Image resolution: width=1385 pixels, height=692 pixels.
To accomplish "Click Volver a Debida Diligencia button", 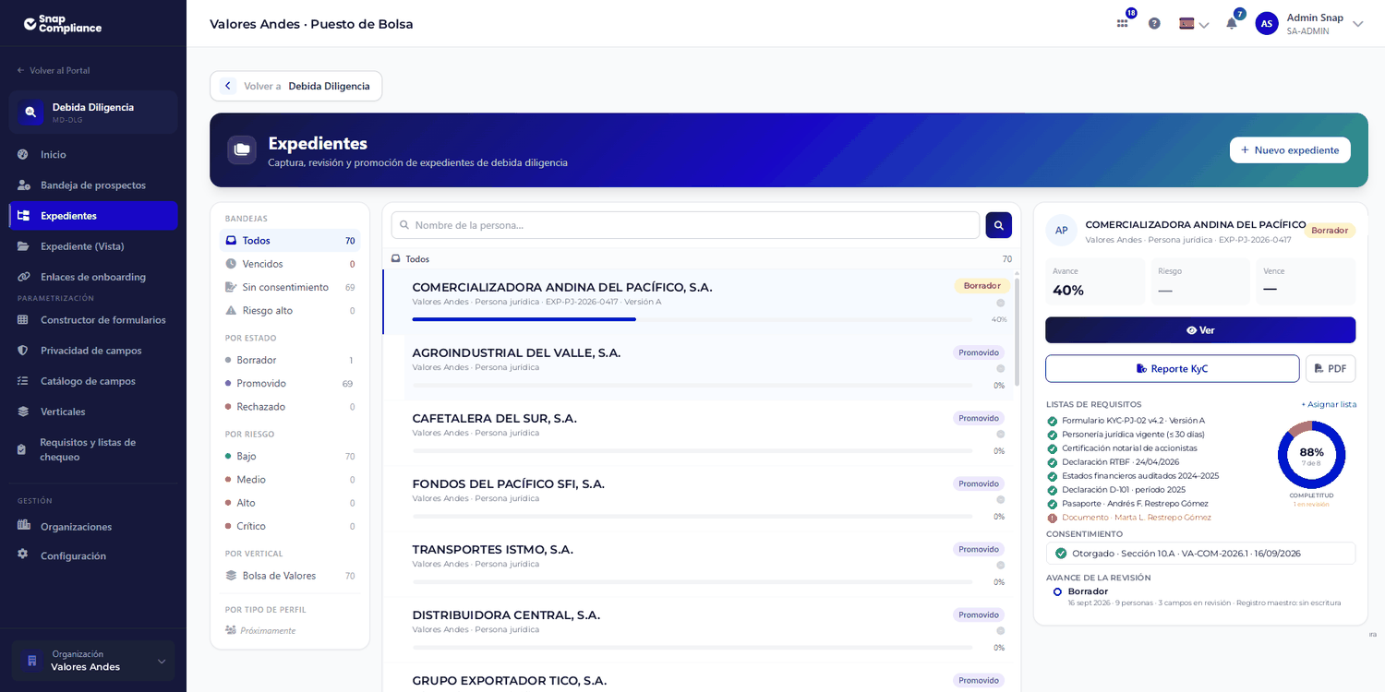I will (x=295, y=86).
